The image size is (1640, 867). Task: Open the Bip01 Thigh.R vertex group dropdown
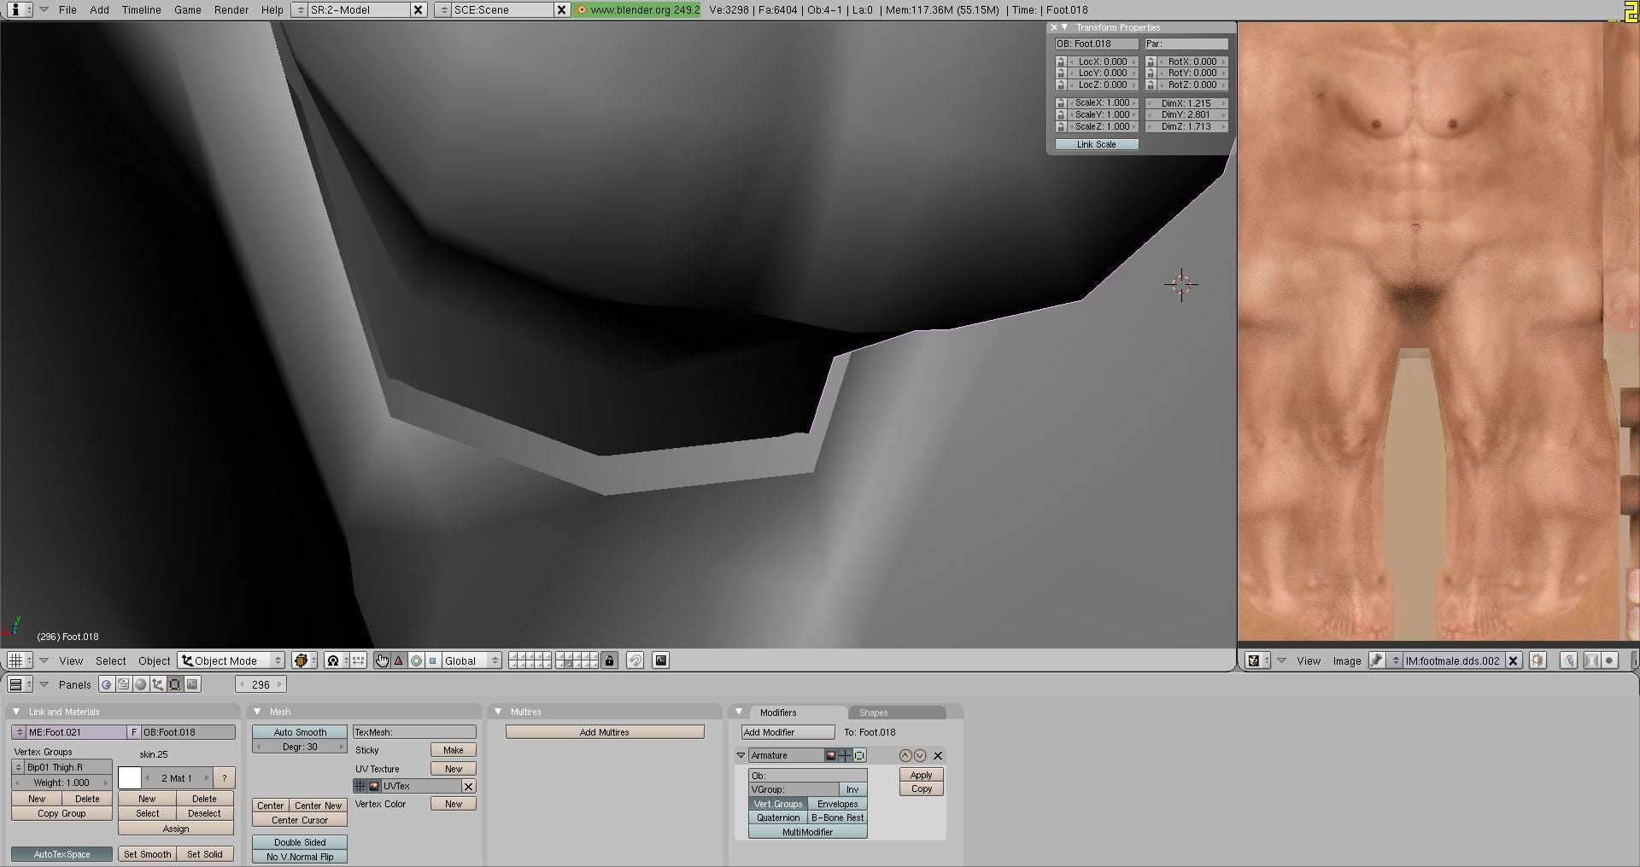(x=19, y=767)
